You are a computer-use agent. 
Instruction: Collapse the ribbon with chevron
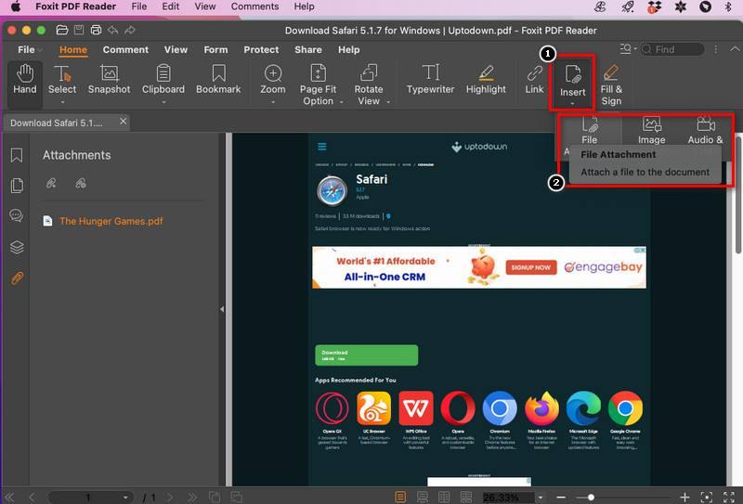(735, 49)
